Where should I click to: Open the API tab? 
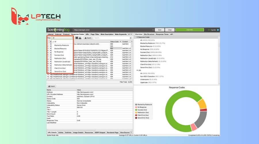coord(172,34)
